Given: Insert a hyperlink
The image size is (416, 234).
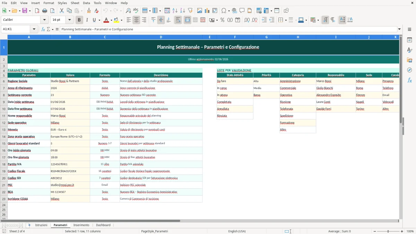Looking at the screenshot, I should [x=234, y=11].
